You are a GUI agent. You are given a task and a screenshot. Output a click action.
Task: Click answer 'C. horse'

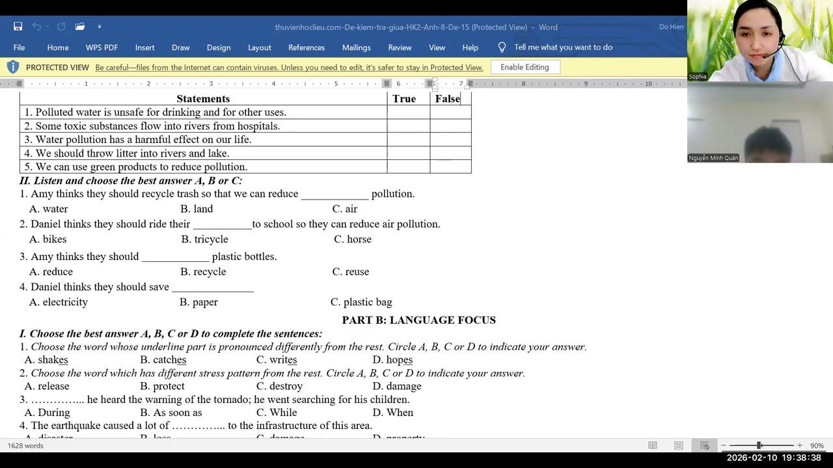coord(353,239)
